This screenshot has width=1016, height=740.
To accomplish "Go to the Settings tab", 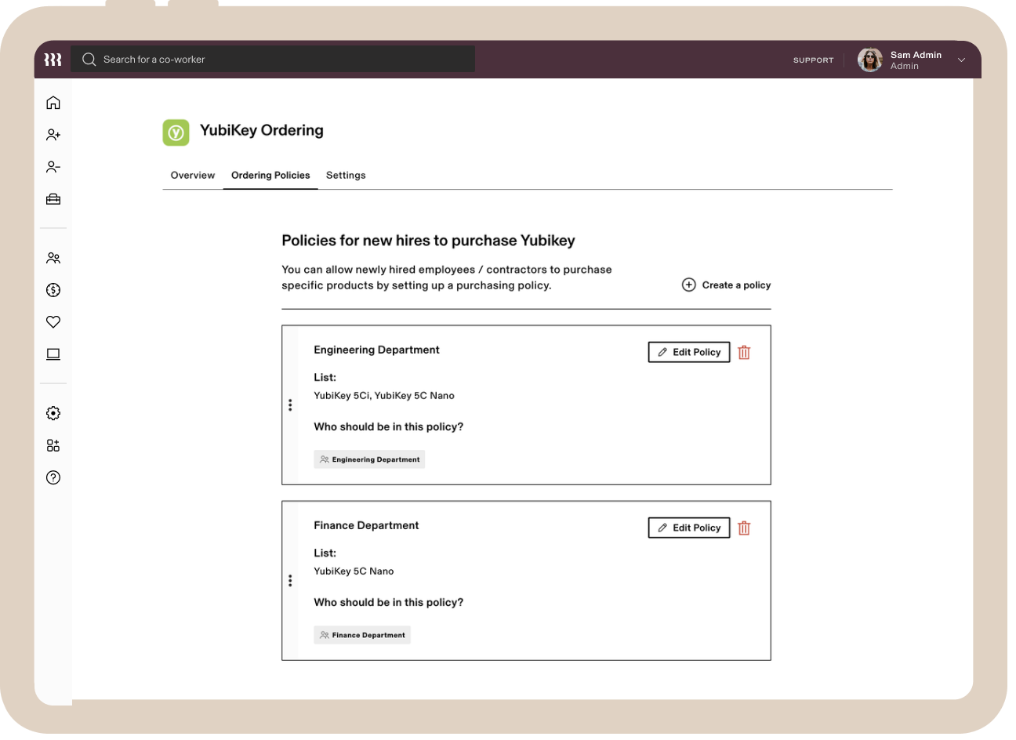I will [346, 176].
